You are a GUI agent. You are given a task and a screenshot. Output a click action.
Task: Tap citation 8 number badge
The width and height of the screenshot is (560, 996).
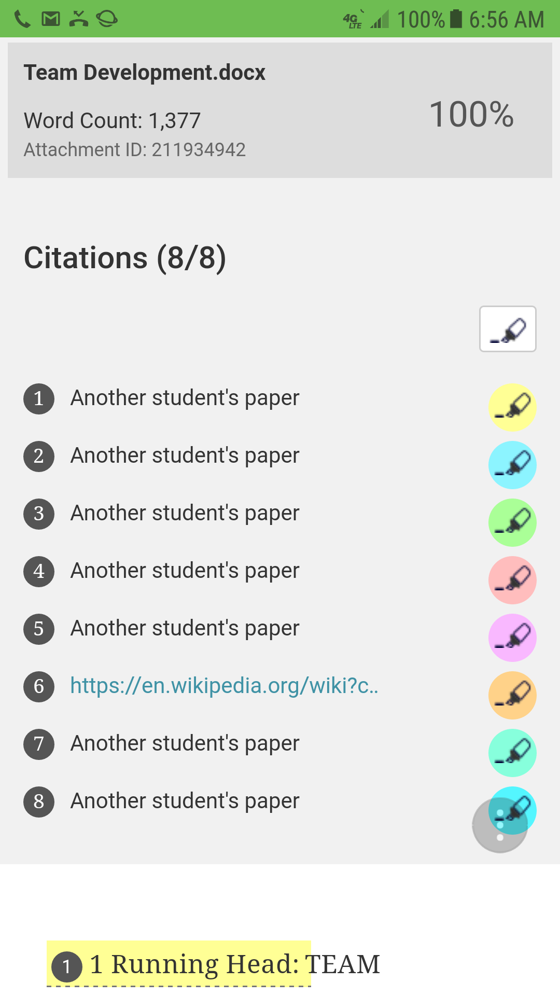pos(39,801)
